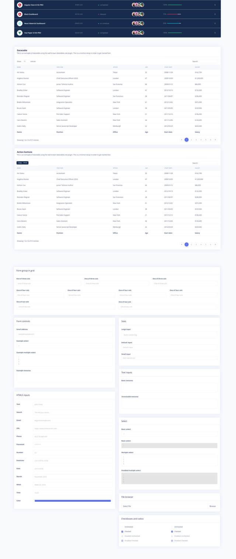This screenshot has width=236, height=559.
Task: Sort Action buttons table by Name header
Action: tap(19, 168)
